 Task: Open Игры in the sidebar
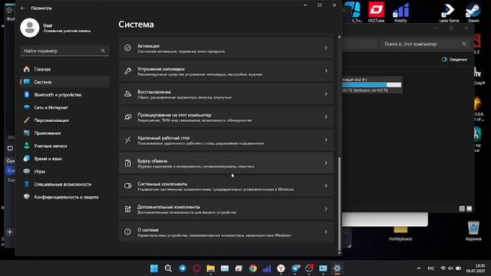tap(64, 172)
